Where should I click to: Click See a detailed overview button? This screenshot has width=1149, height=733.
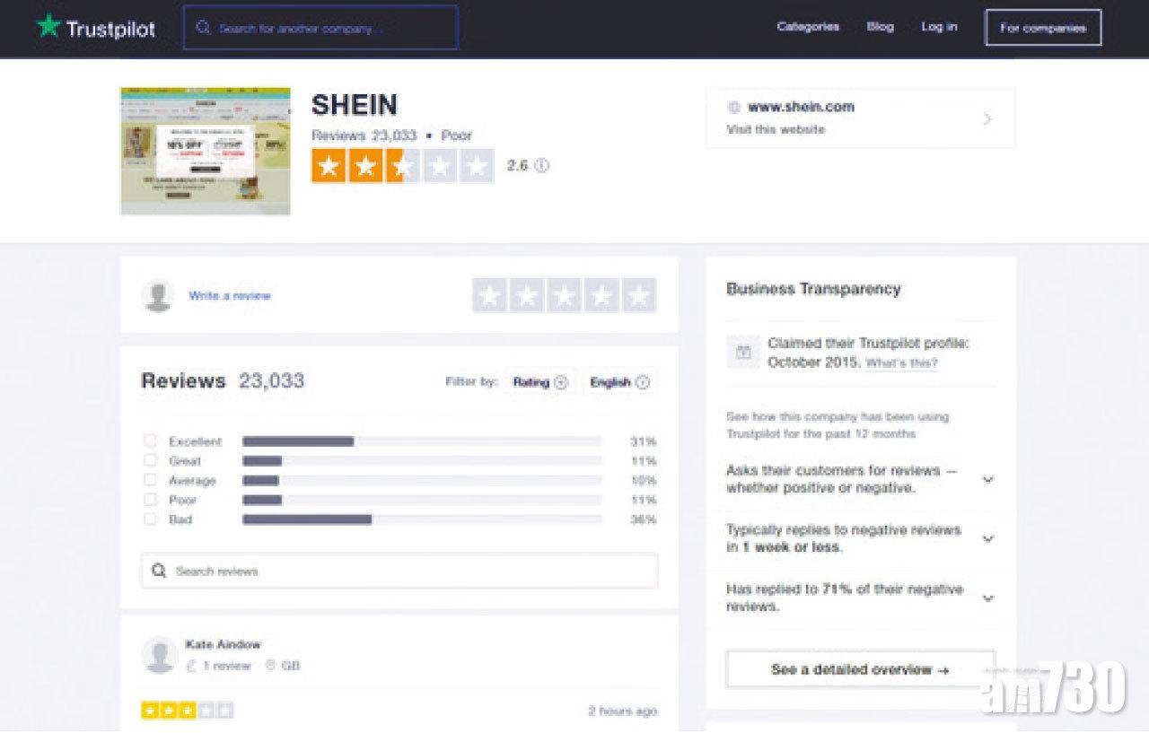[860, 669]
